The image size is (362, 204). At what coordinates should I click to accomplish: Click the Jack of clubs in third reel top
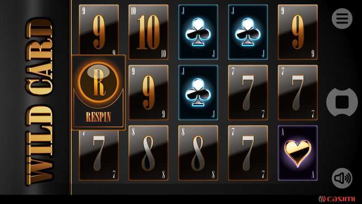pyautogui.click(x=198, y=32)
